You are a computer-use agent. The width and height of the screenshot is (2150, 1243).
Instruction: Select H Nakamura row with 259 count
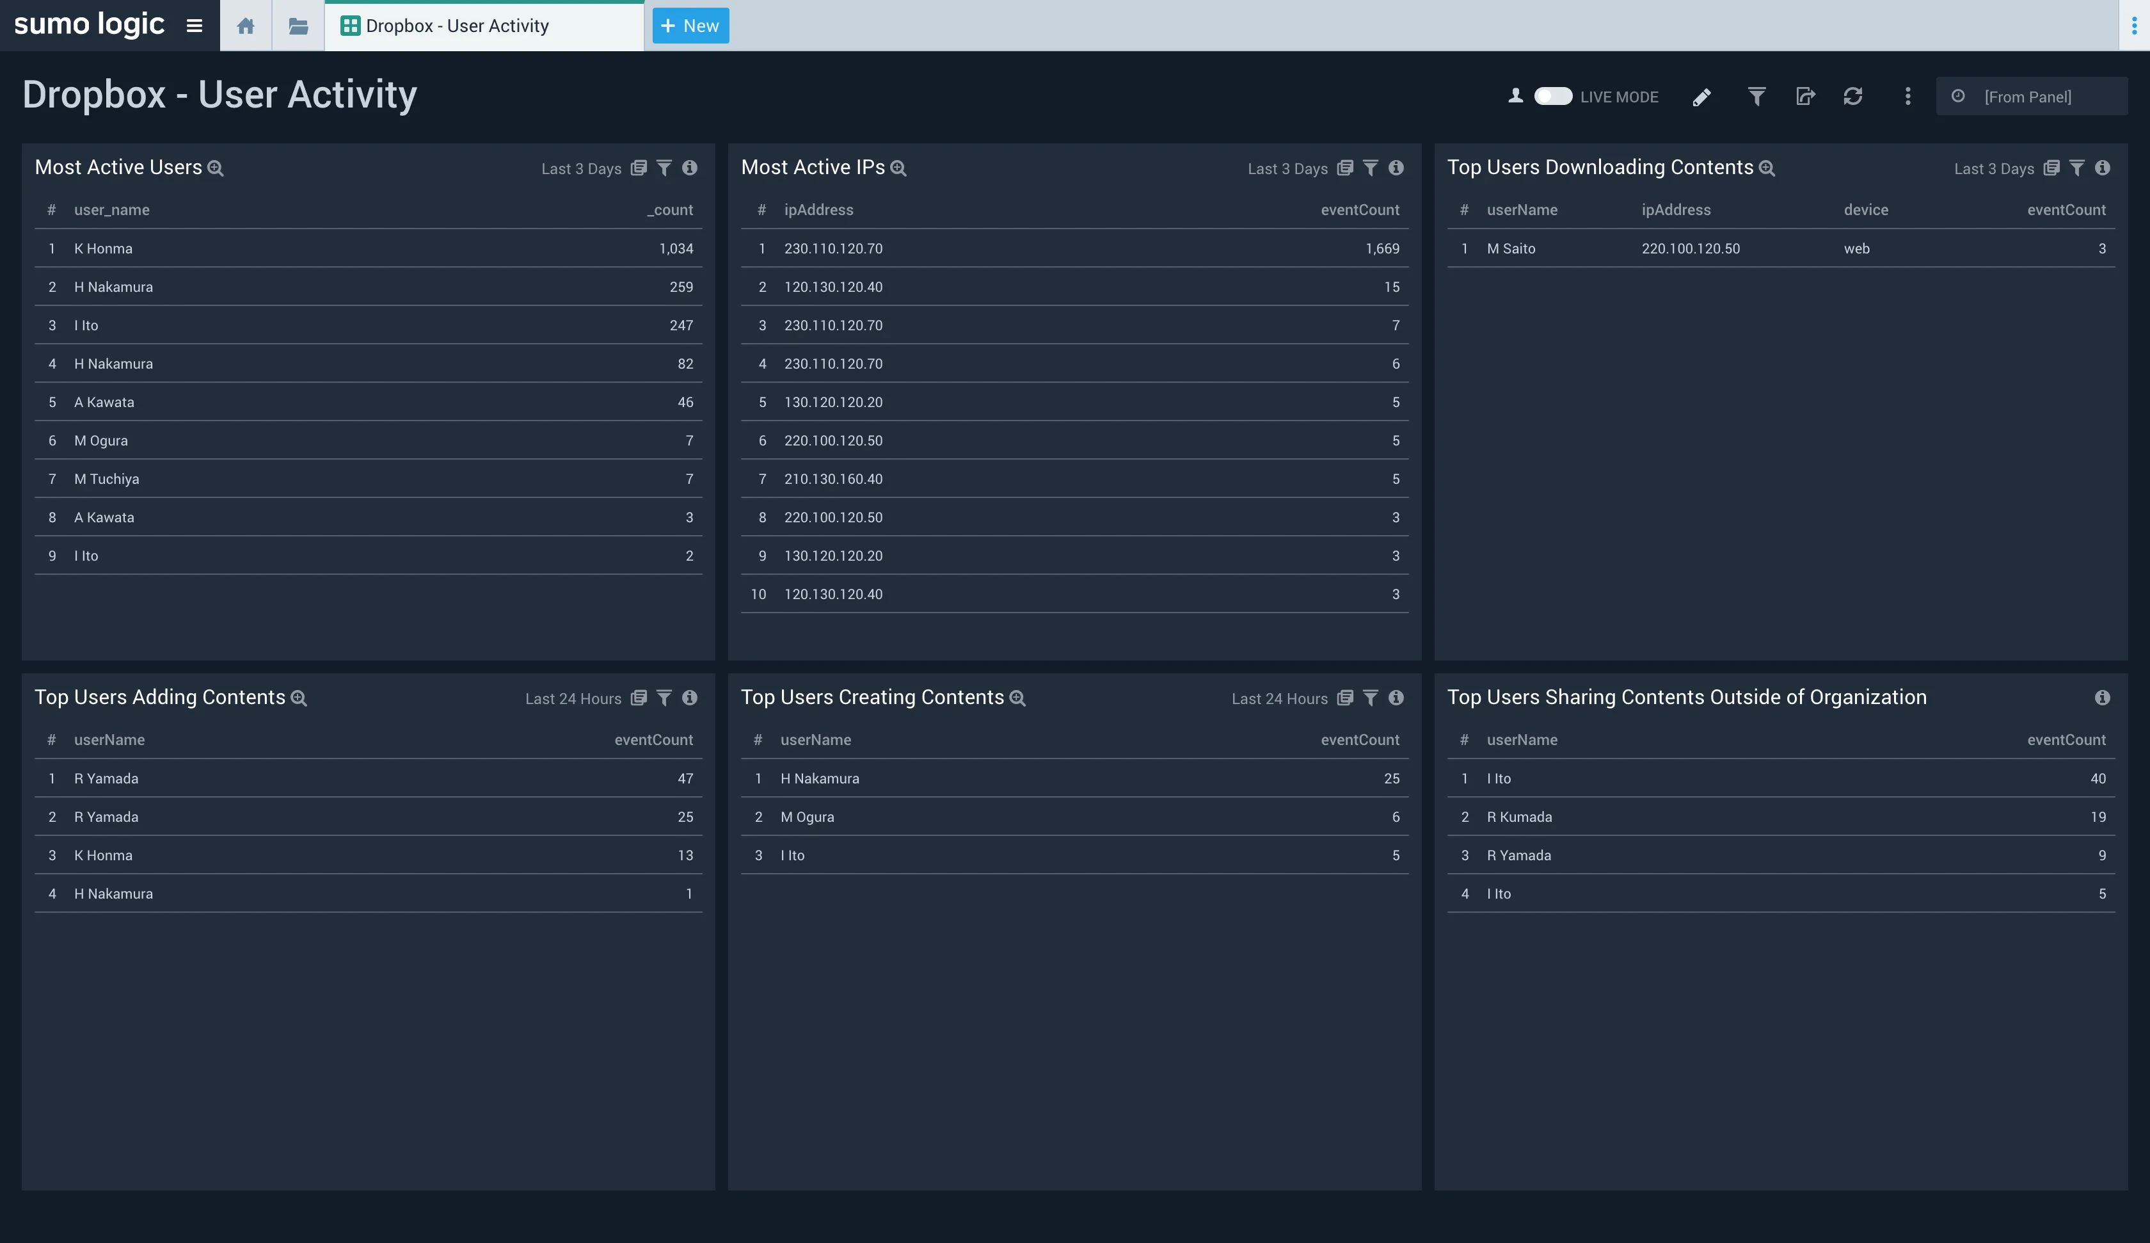(x=369, y=287)
